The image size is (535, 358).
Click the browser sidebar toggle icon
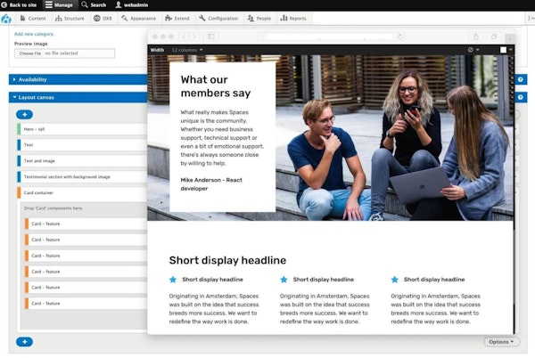[x=210, y=37]
